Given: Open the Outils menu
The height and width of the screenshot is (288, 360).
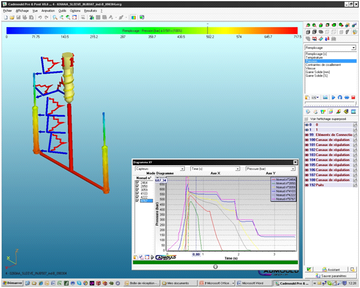Looking at the screenshot, I should tap(62, 11).
